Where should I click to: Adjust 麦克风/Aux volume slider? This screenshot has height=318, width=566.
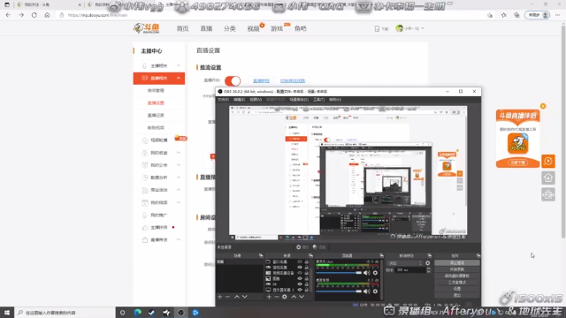339,273
